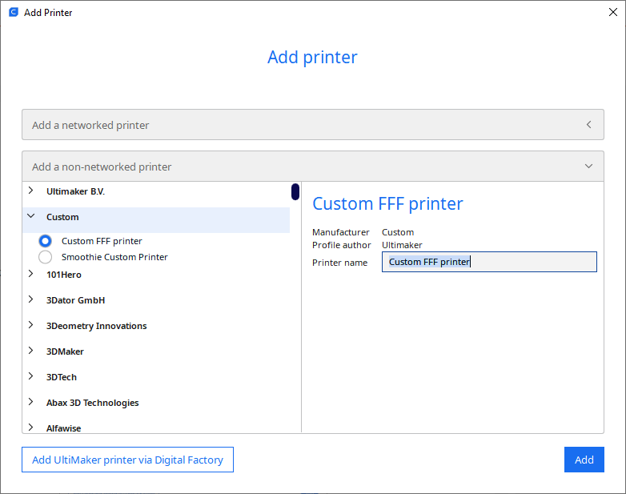Expand the Add a networked printer section
The width and height of the screenshot is (626, 494).
(313, 125)
